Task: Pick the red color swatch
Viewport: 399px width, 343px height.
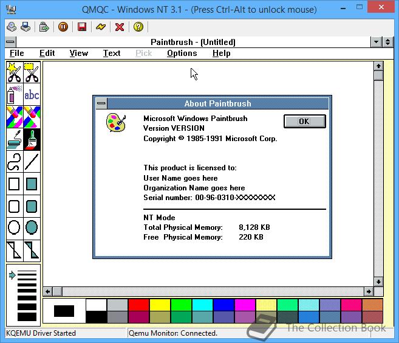Action: pyautogui.click(x=138, y=305)
